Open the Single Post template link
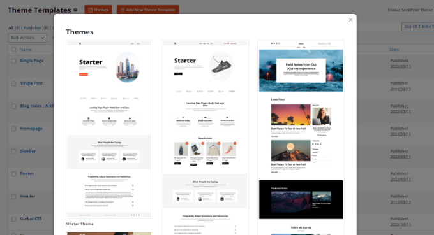The width and height of the screenshot is (434, 235). point(31,83)
